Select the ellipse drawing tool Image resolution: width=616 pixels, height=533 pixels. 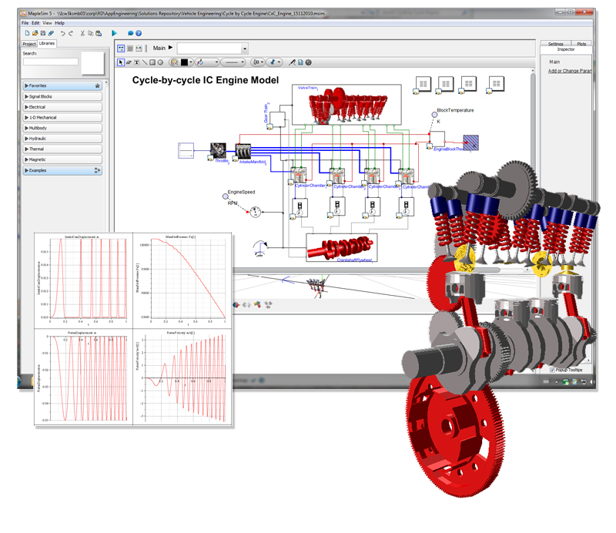(160, 62)
